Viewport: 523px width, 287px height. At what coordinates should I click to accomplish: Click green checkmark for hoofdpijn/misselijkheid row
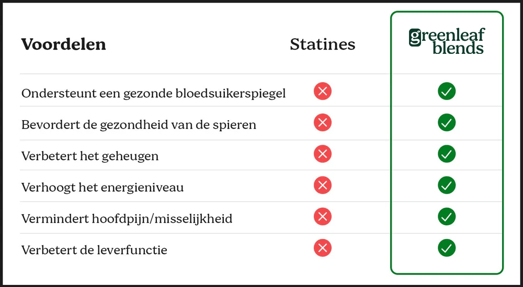(x=447, y=216)
